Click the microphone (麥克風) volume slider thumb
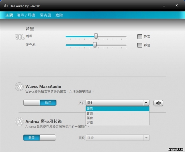 [95, 45]
